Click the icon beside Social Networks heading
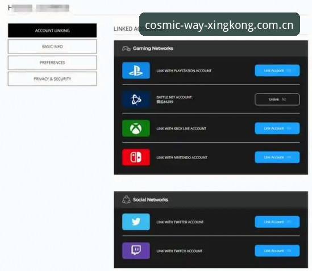 pos(126,199)
